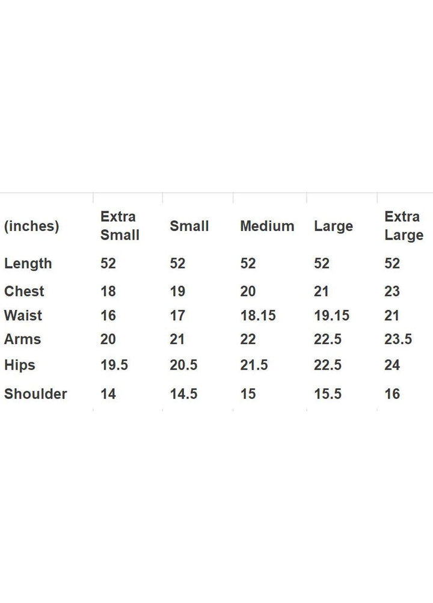Click the Shoulder row label

click(35, 394)
